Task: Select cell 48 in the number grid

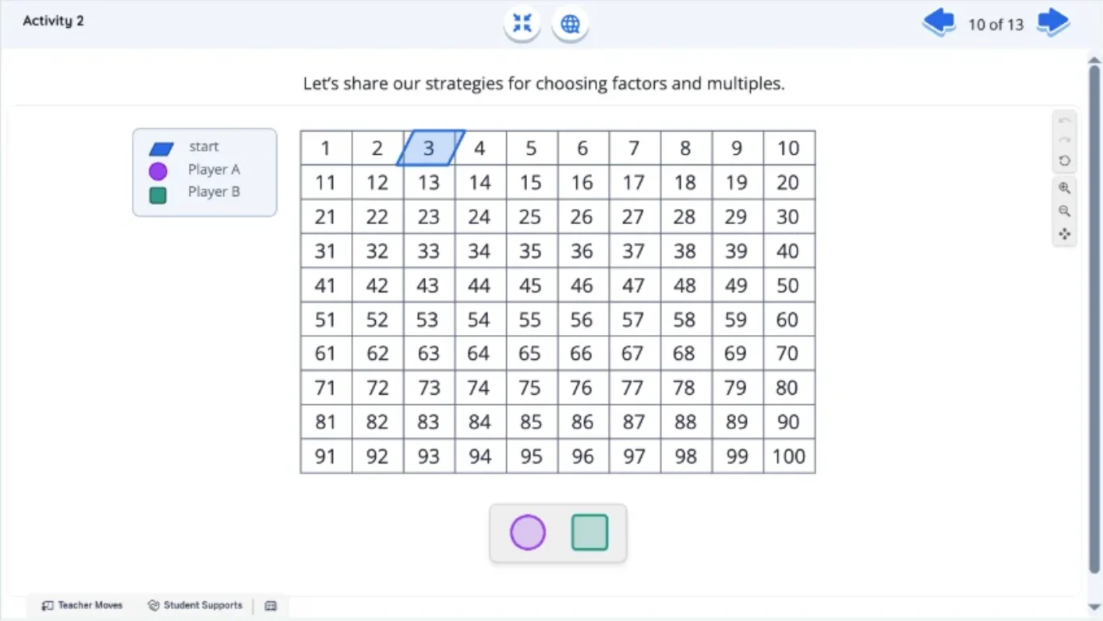Action: pyautogui.click(x=686, y=285)
